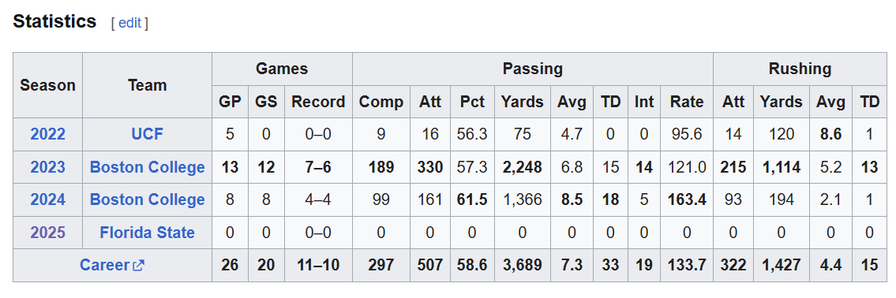Click the Season column header
Viewport: 896px width, 298px height.
pos(48,86)
